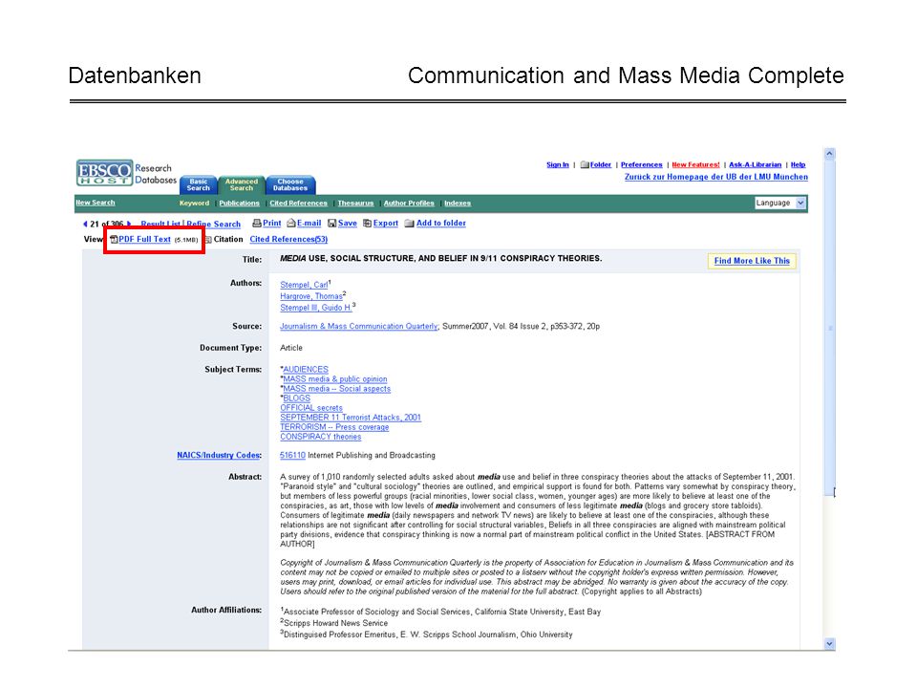Click the red New Features! link
Image resolution: width=917 pixels, height=688 pixels.
point(696,165)
